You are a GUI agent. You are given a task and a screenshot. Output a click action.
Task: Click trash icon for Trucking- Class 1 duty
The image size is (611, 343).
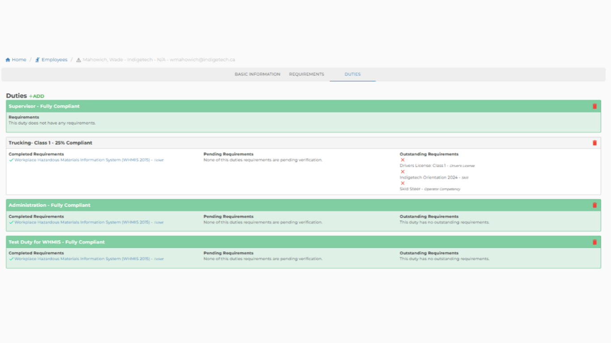point(594,143)
